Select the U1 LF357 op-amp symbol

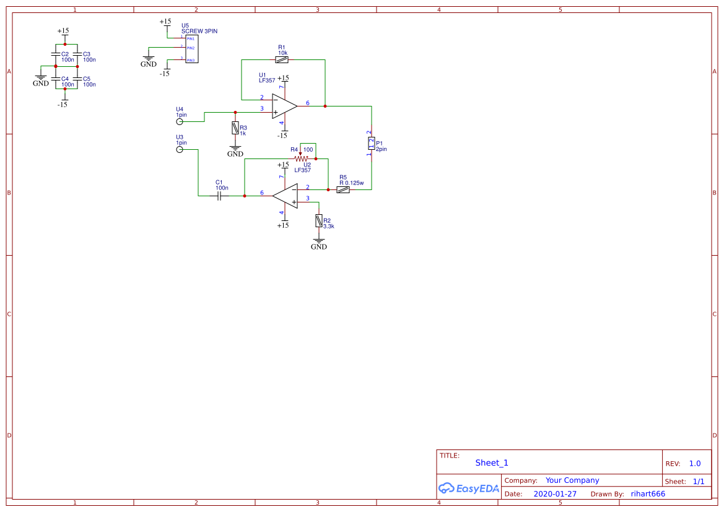tap(284, 106)
